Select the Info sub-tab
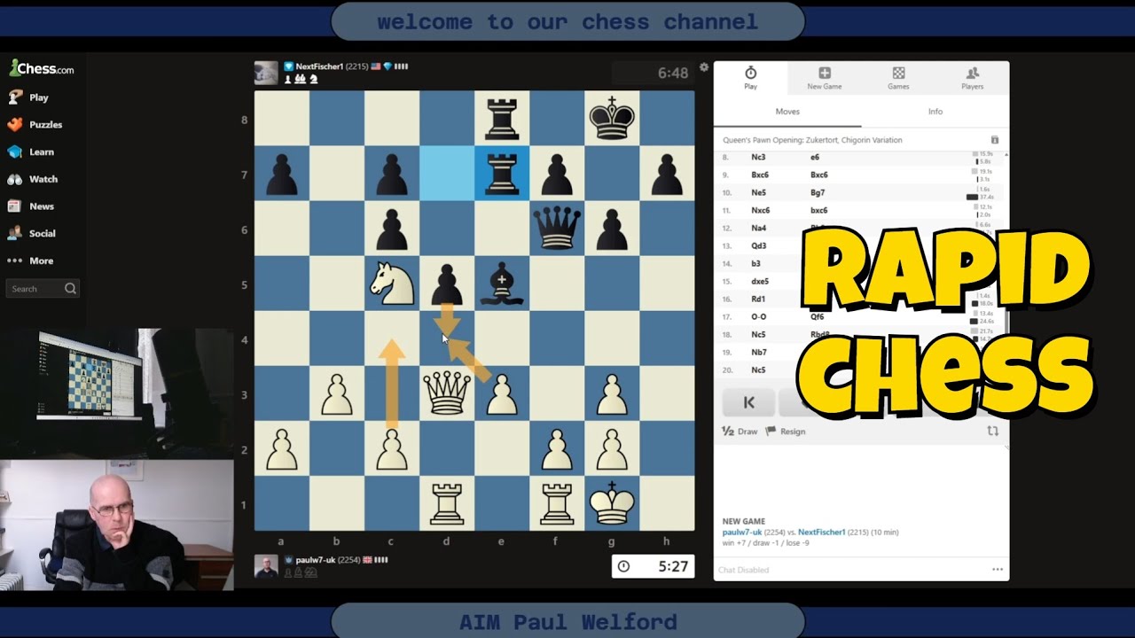Viewport: 1135px width, 638px height. pyautogui.click(x=935, y=112)
